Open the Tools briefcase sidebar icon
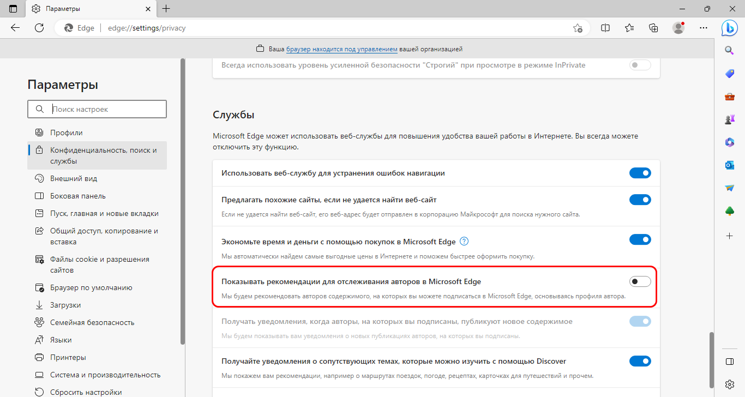 (x=730, y=97)
